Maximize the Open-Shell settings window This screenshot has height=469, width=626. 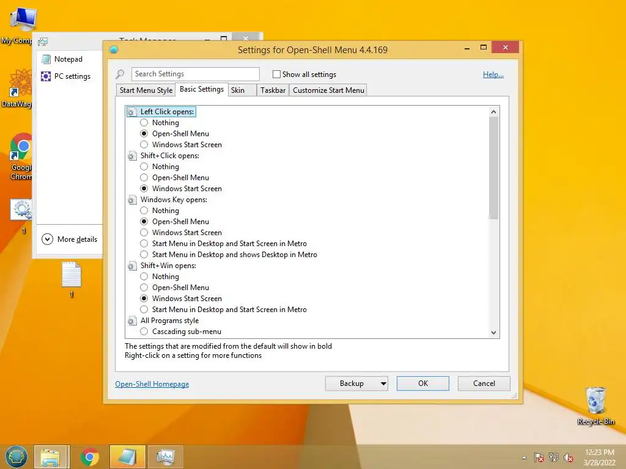(x=483, y=48)
